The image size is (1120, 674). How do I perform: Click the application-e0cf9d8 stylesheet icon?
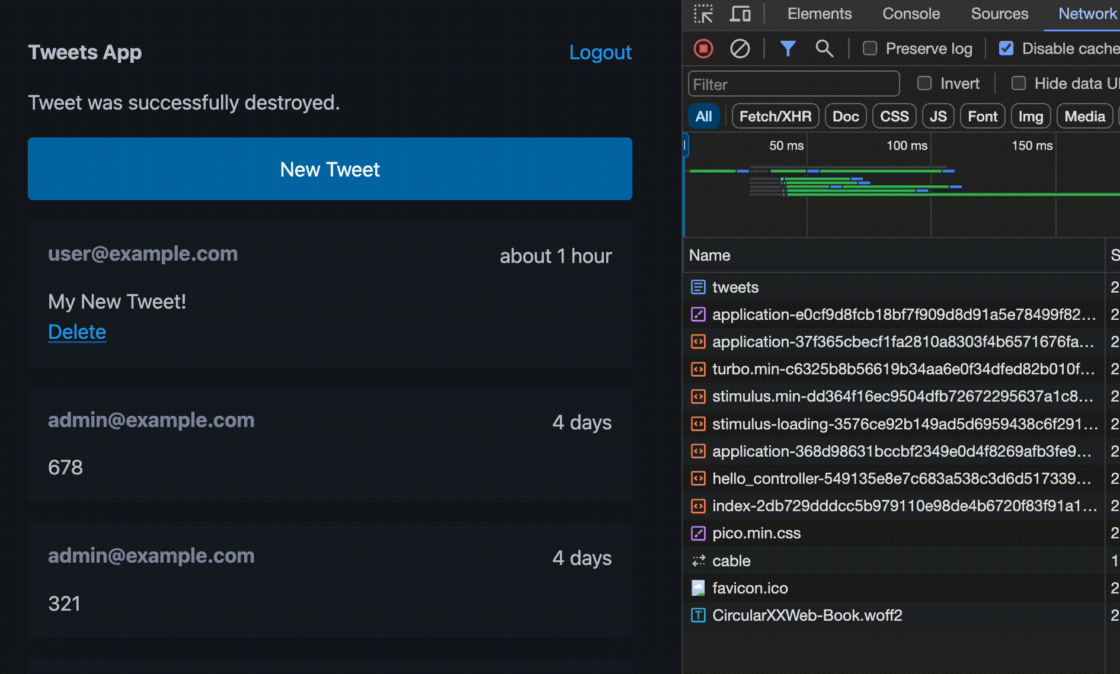(698, 314)
